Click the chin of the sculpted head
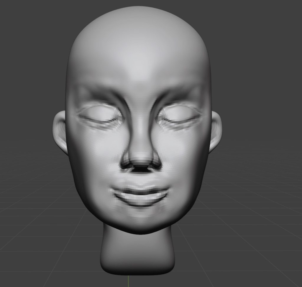 [141, 220]
